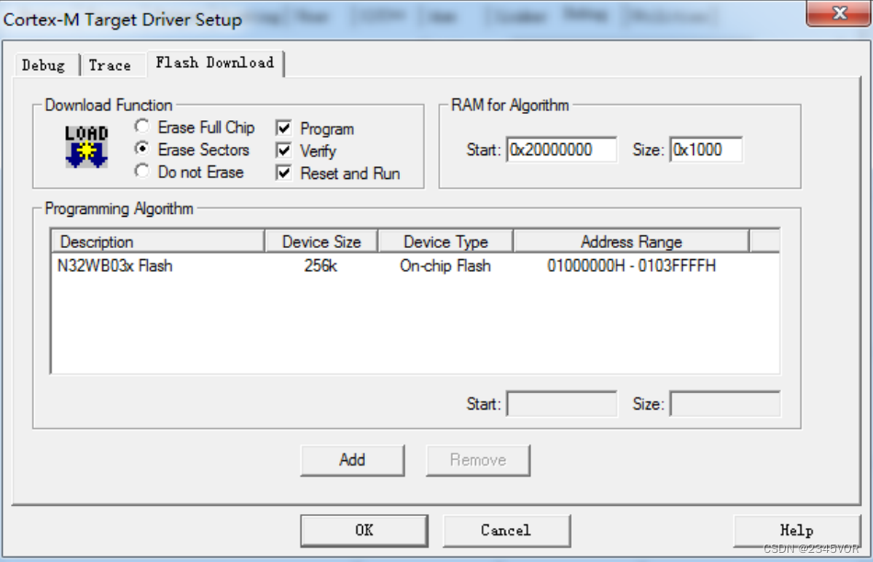The height and width of the screenshot is (562, 873).
Task: Keep Erase Sectors selected
Action: pos(142,150)
